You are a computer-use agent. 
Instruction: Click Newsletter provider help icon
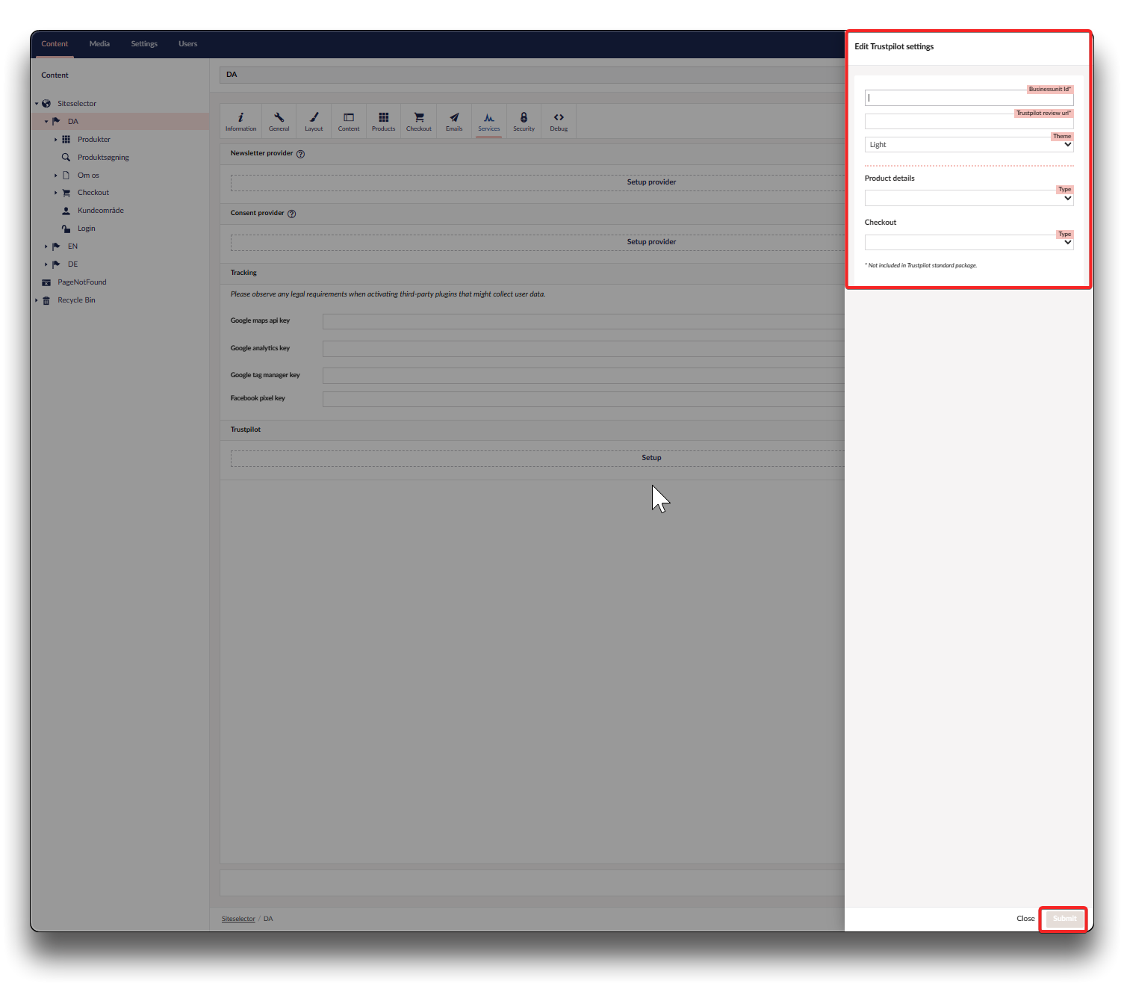300,154
